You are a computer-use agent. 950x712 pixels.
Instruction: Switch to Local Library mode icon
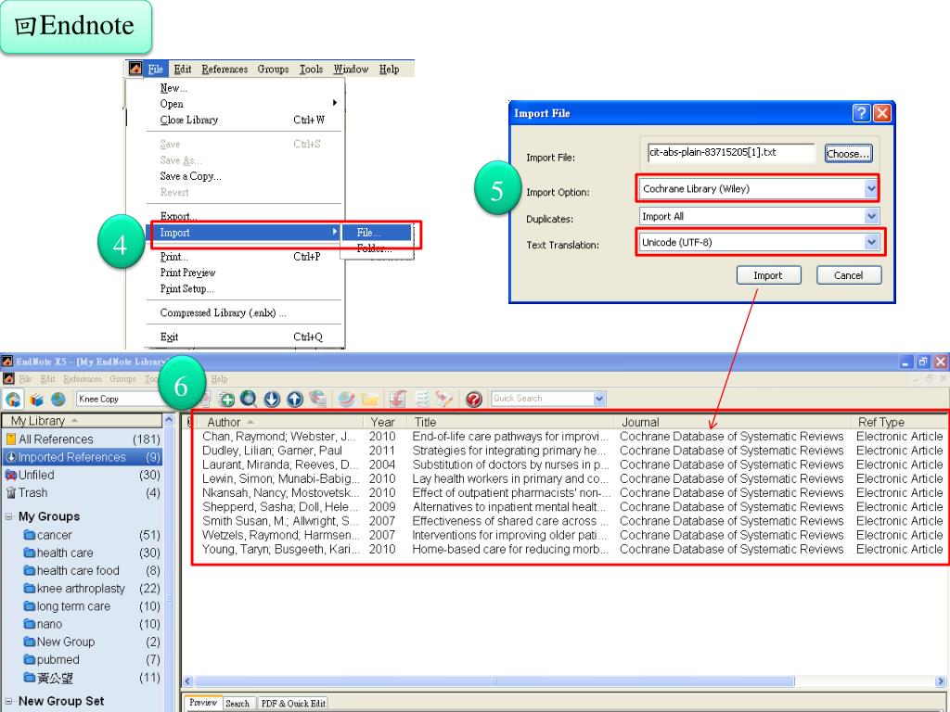36,399
